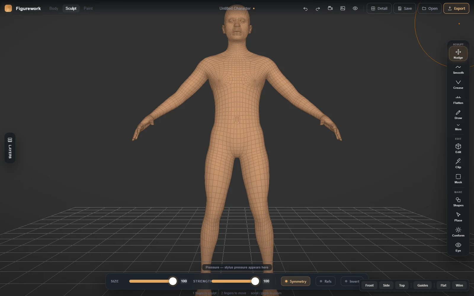Pick the Flatten tool
474x296 pixels.
click(x=458, y=99)
